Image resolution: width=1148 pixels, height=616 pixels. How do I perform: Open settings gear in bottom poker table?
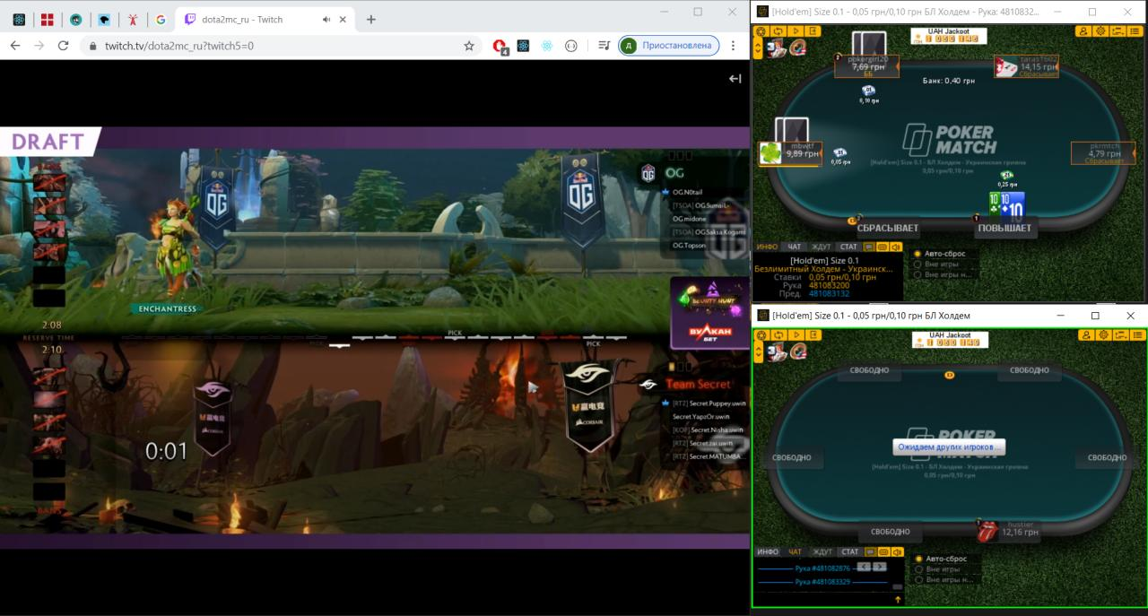pyautogui.click(x=1101, y=334)
